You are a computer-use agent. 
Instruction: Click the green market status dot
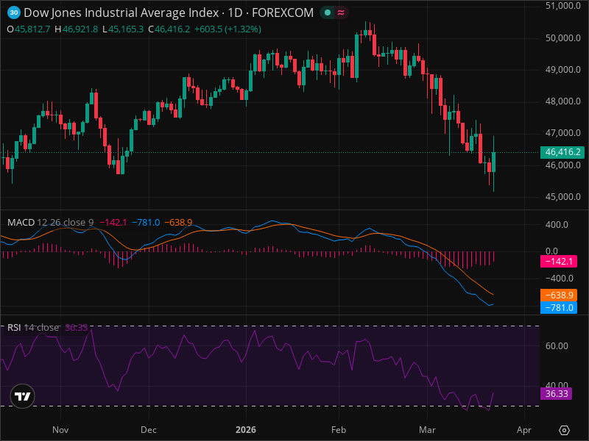pyautogui.click(x=328, y=12)
